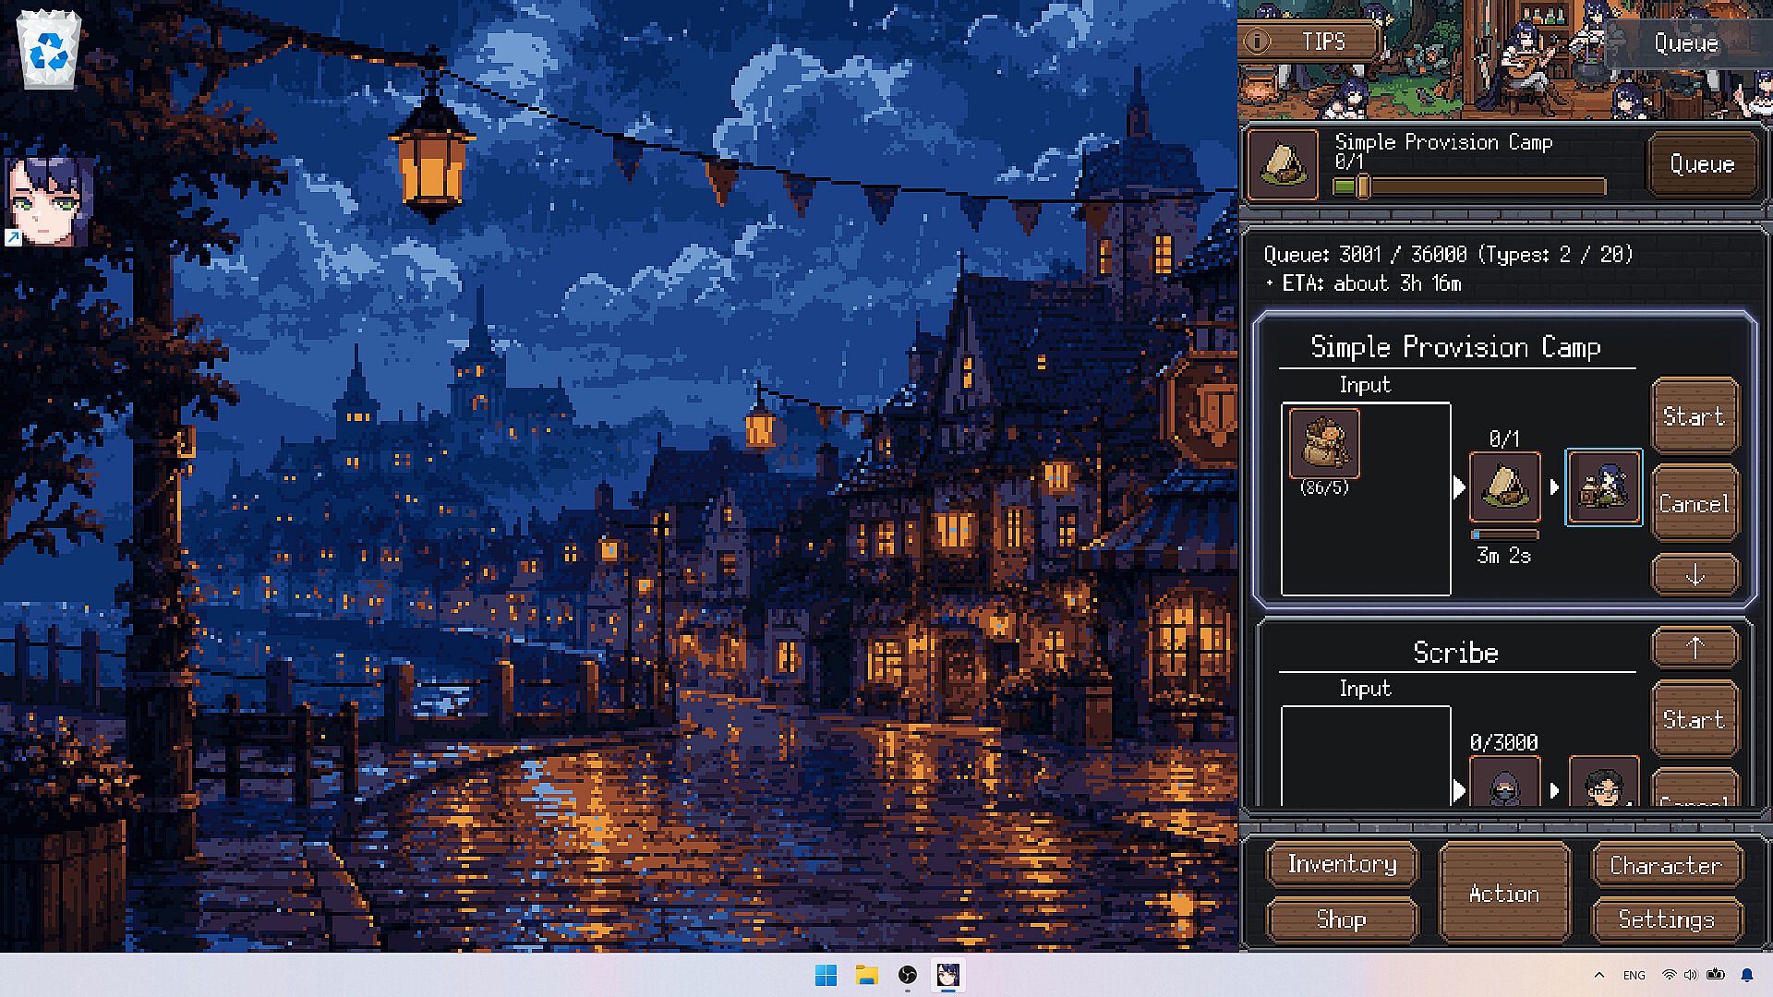
Task: Open the anime character desktop shortcut
Action: (49, 201)
